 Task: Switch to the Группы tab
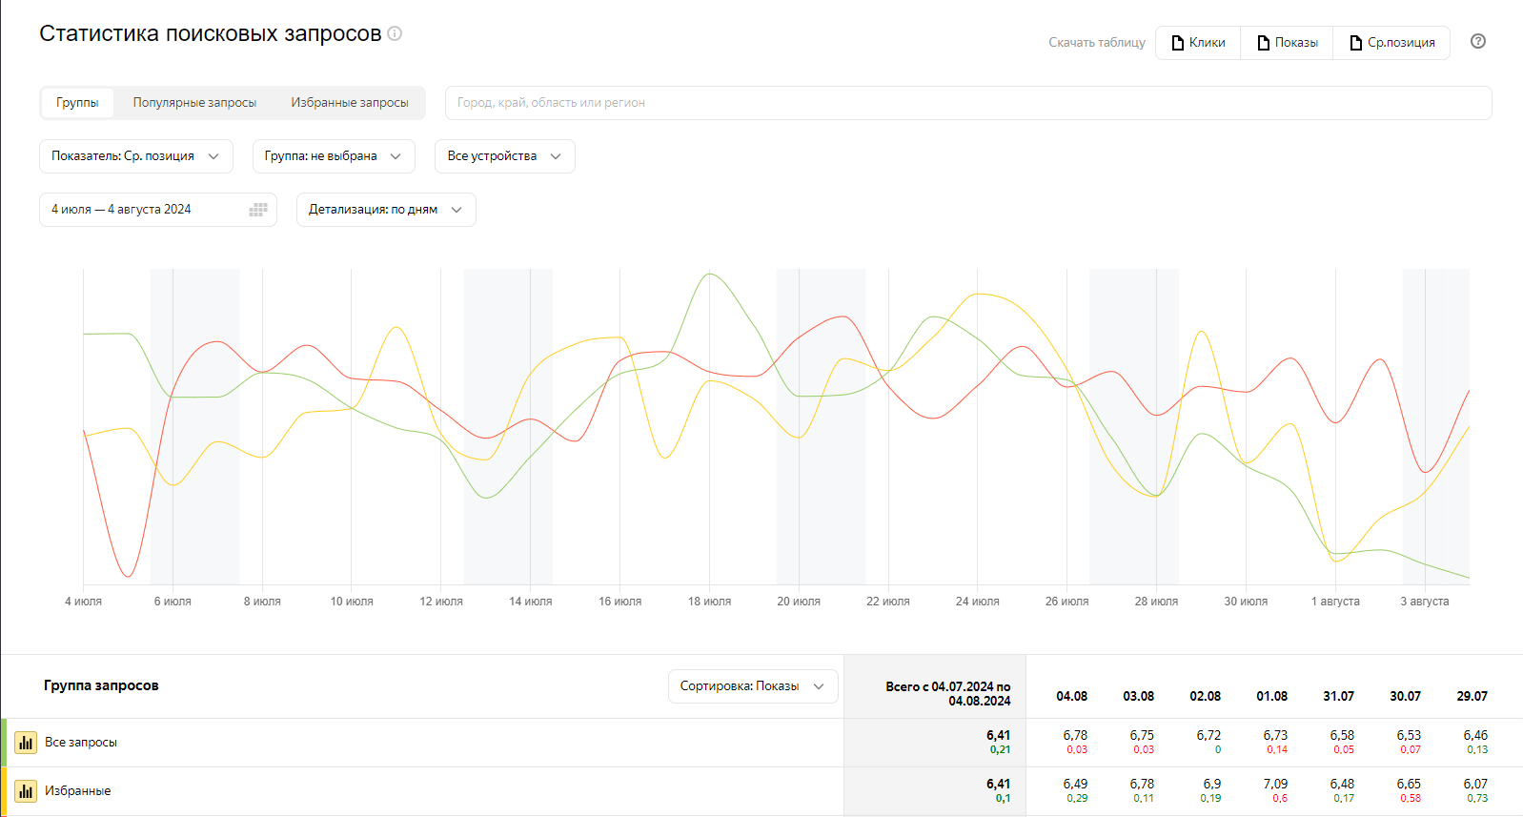point(77,103)
